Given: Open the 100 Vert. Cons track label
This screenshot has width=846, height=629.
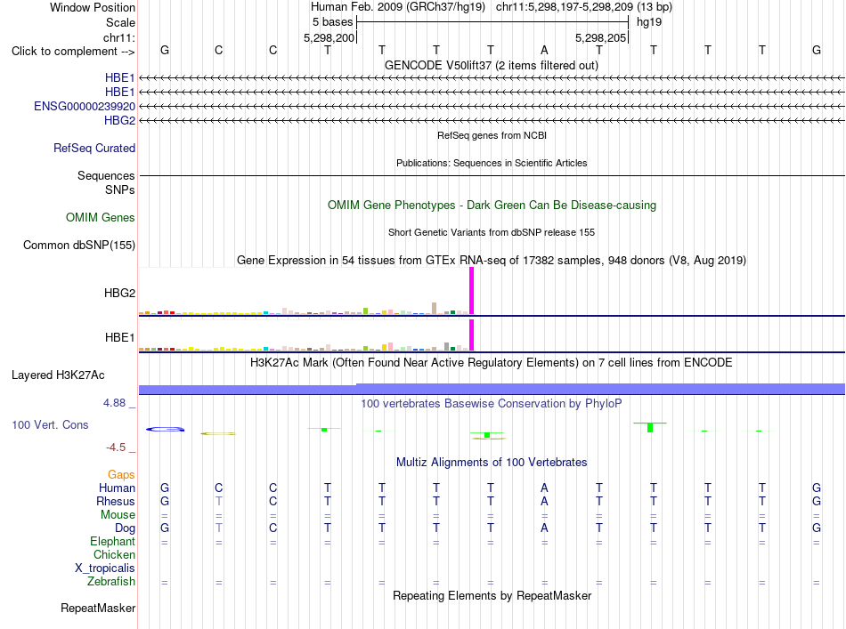Looking at the screenshot, I should point(50,424).
